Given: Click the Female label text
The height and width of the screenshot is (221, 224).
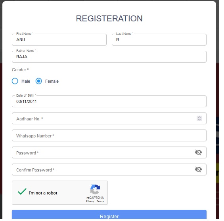Looking at the screenshot, I should (52, 81).
